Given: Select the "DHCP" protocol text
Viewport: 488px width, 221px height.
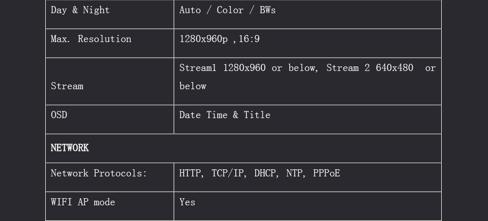Looking at the screenshot, I should click(265, 173).
